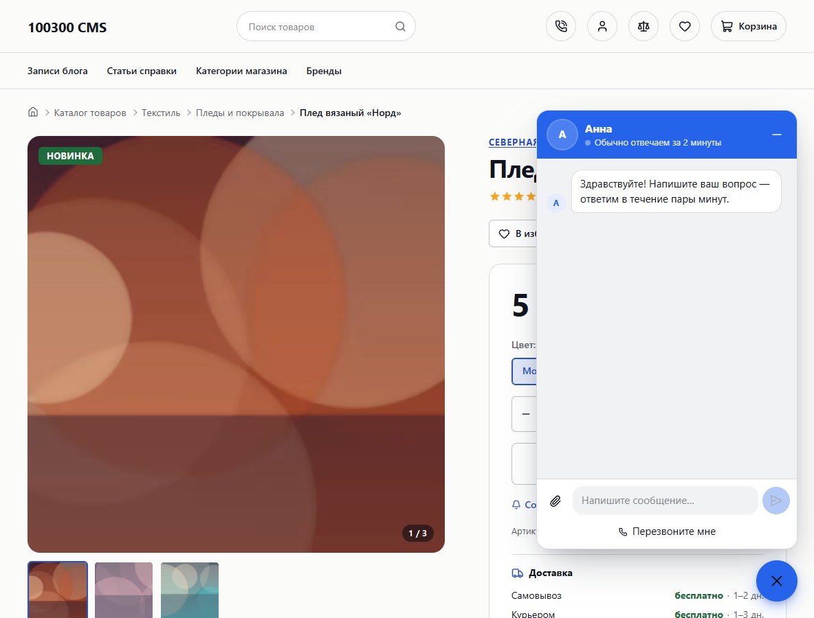Image resolution: width=814 pixels, height=618 pixels.
Task: Open the Бренды menu item
Action: [x=324, y=71]
